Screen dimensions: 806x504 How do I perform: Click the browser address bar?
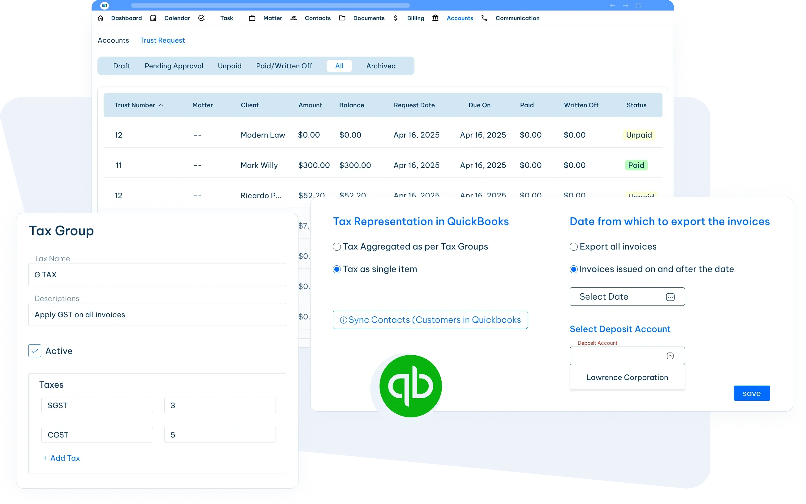click(270, 5)
